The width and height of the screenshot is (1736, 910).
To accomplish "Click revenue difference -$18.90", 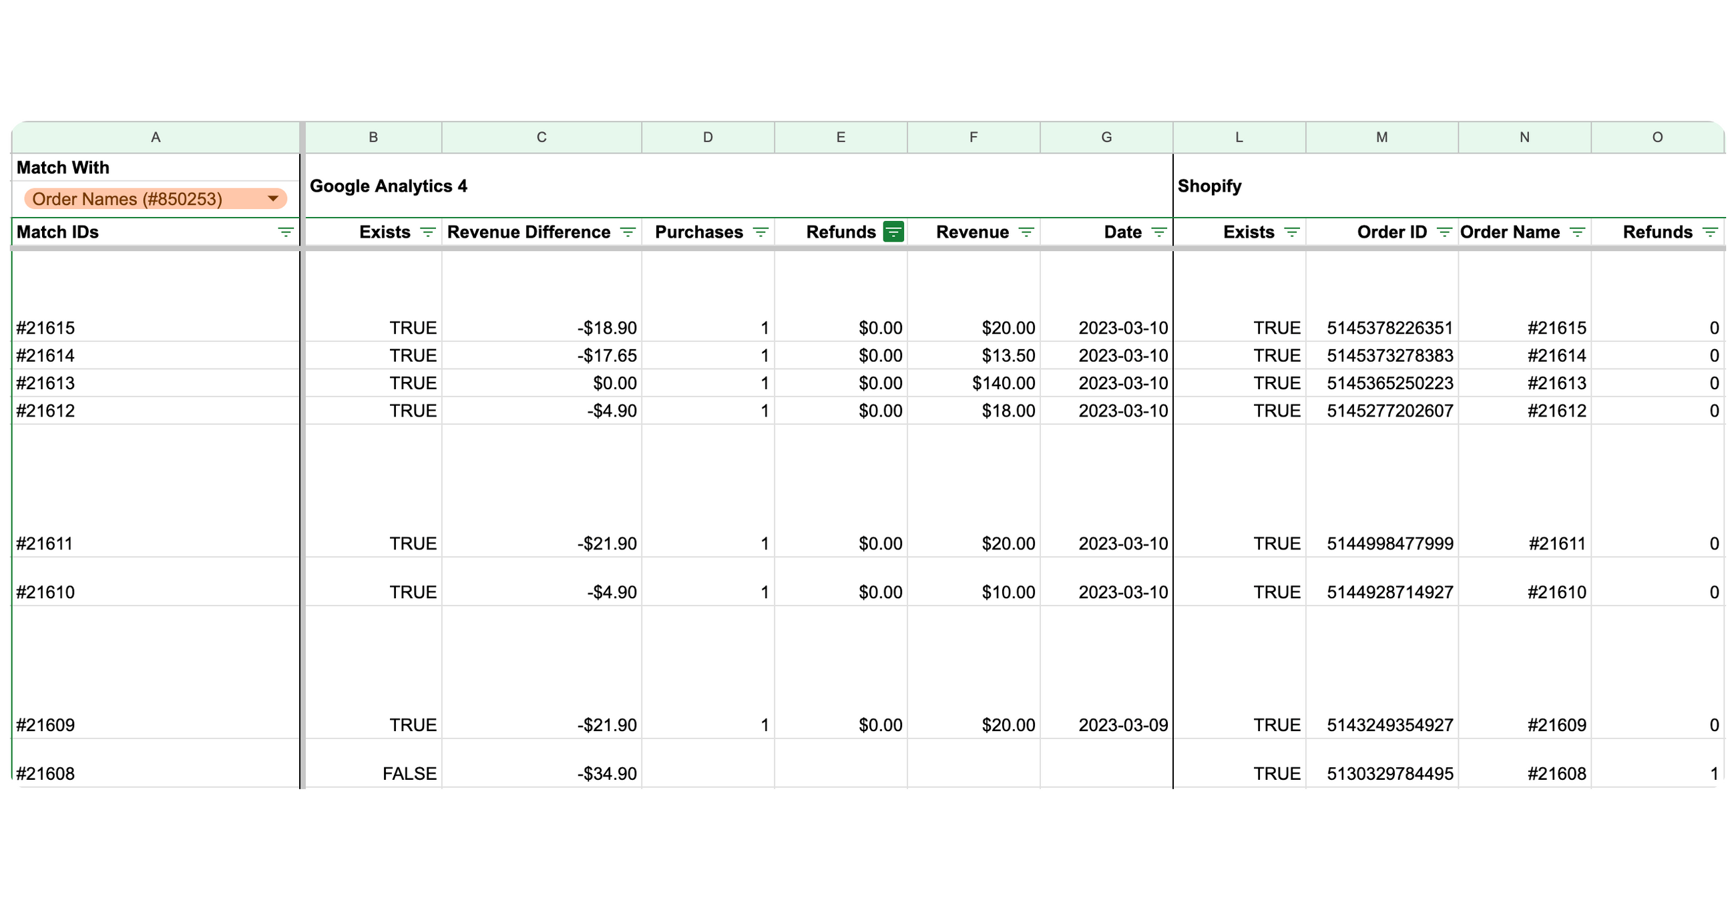I will [606, 328].
